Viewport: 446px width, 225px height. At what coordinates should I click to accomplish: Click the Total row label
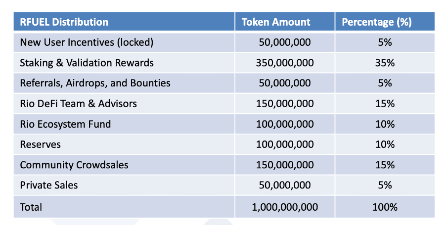point(124,207)
